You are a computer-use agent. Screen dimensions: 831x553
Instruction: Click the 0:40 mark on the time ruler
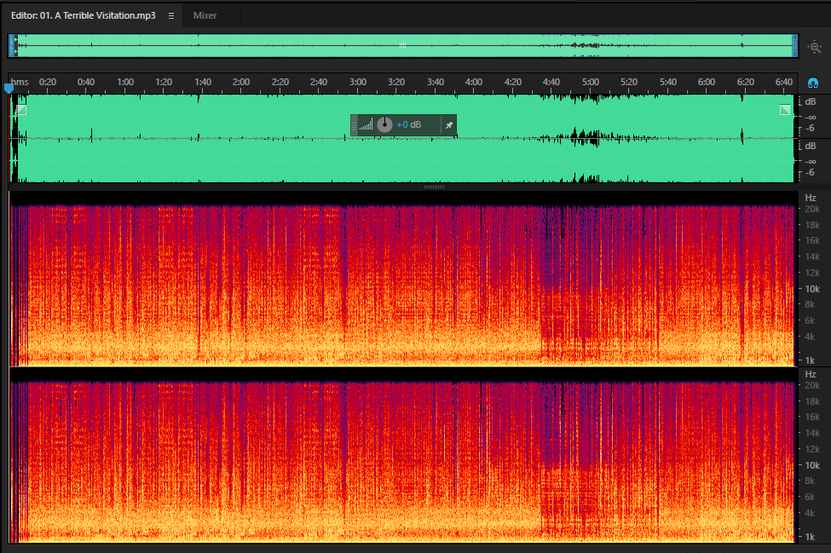pyautogui.click(x=86, y=82)
